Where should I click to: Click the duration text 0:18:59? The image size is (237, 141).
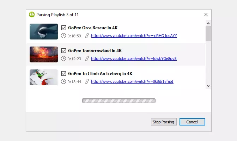pos(74,36)
